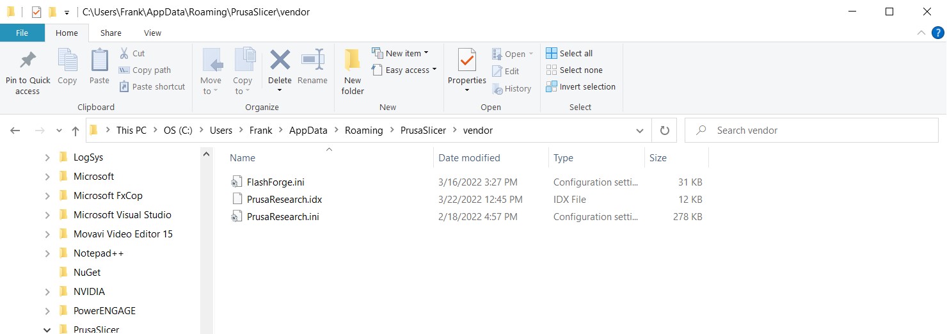This screenshot has height=334, width=947.
Task: Click Users in breadcrumb
Action: pos(221,131)
